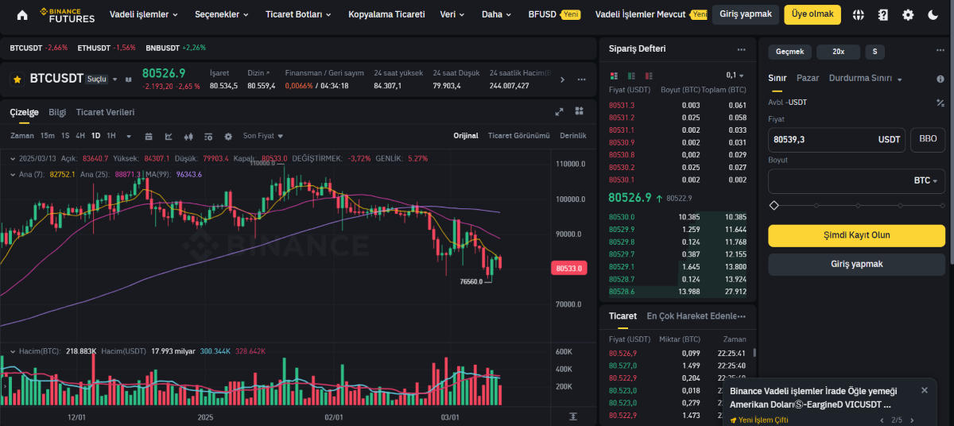Open Seçenekler dropdown menu
The width and height of the screenshot is (954, 426).
222,14
